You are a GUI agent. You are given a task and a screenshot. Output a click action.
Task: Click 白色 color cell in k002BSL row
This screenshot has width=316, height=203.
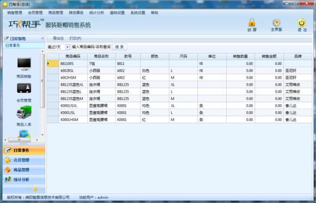tap(155, 71)
